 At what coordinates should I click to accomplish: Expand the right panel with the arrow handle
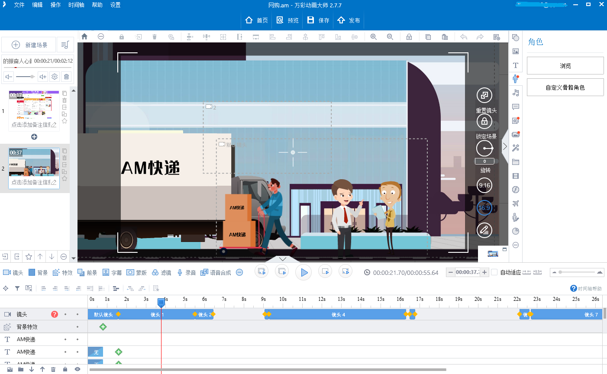[505, 146]
